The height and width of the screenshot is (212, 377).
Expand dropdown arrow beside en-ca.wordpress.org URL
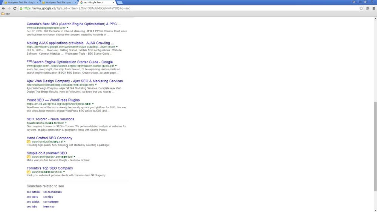click(93, 104)
